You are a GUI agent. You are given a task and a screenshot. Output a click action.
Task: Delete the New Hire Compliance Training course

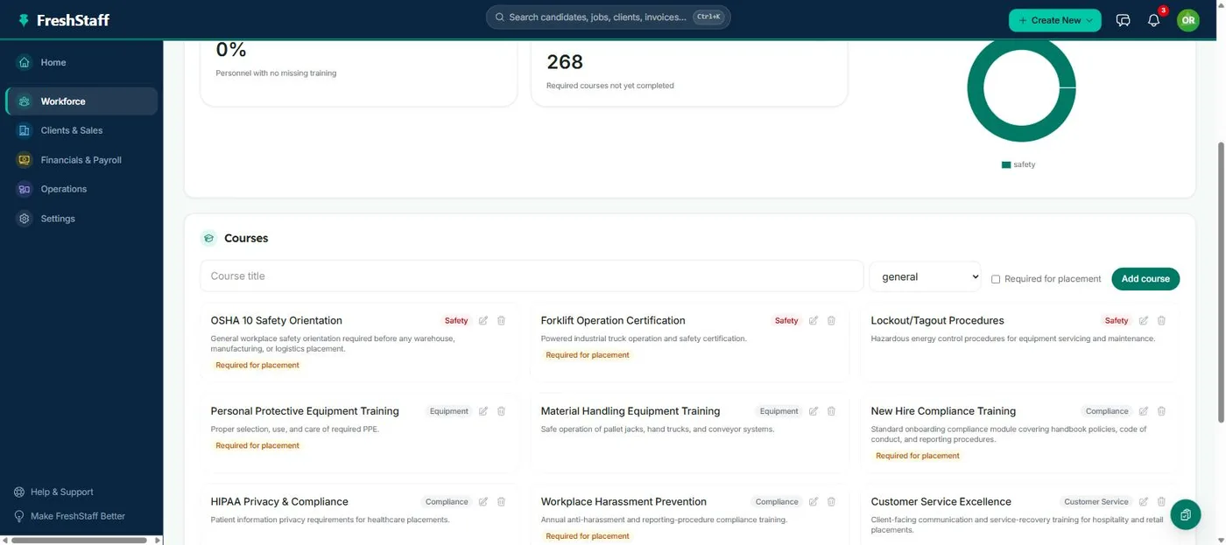(x=1161, y=411)
